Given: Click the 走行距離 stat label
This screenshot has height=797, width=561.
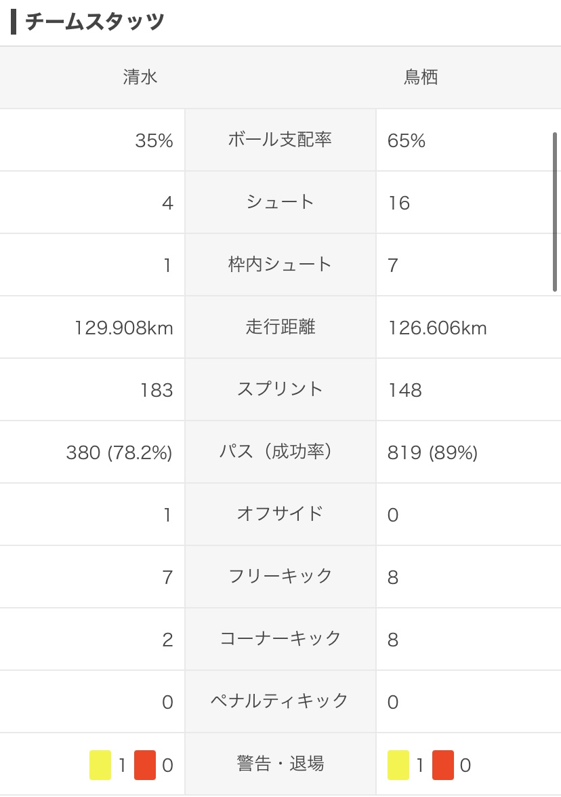Looking at the screenshot, I should point(280,327).
